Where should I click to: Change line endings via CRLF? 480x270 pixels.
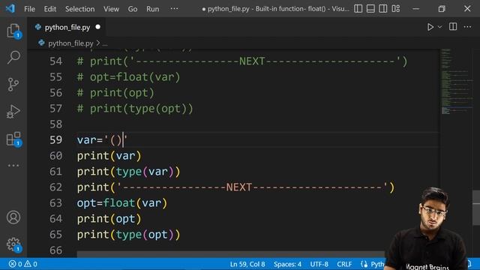[x=344, y=264]
